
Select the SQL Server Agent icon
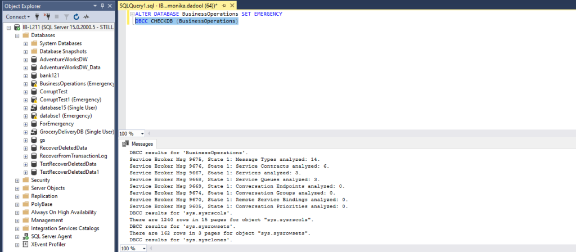[x=25, y=236]
